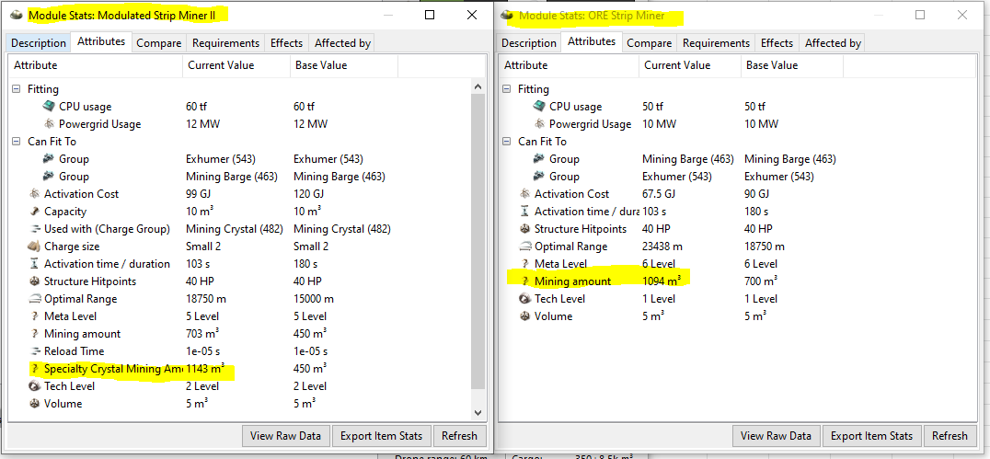The width and height of the screenshot is (990, 459).
Task: Click the 67.5 GJ activation cost value
Action: (660, 194)
